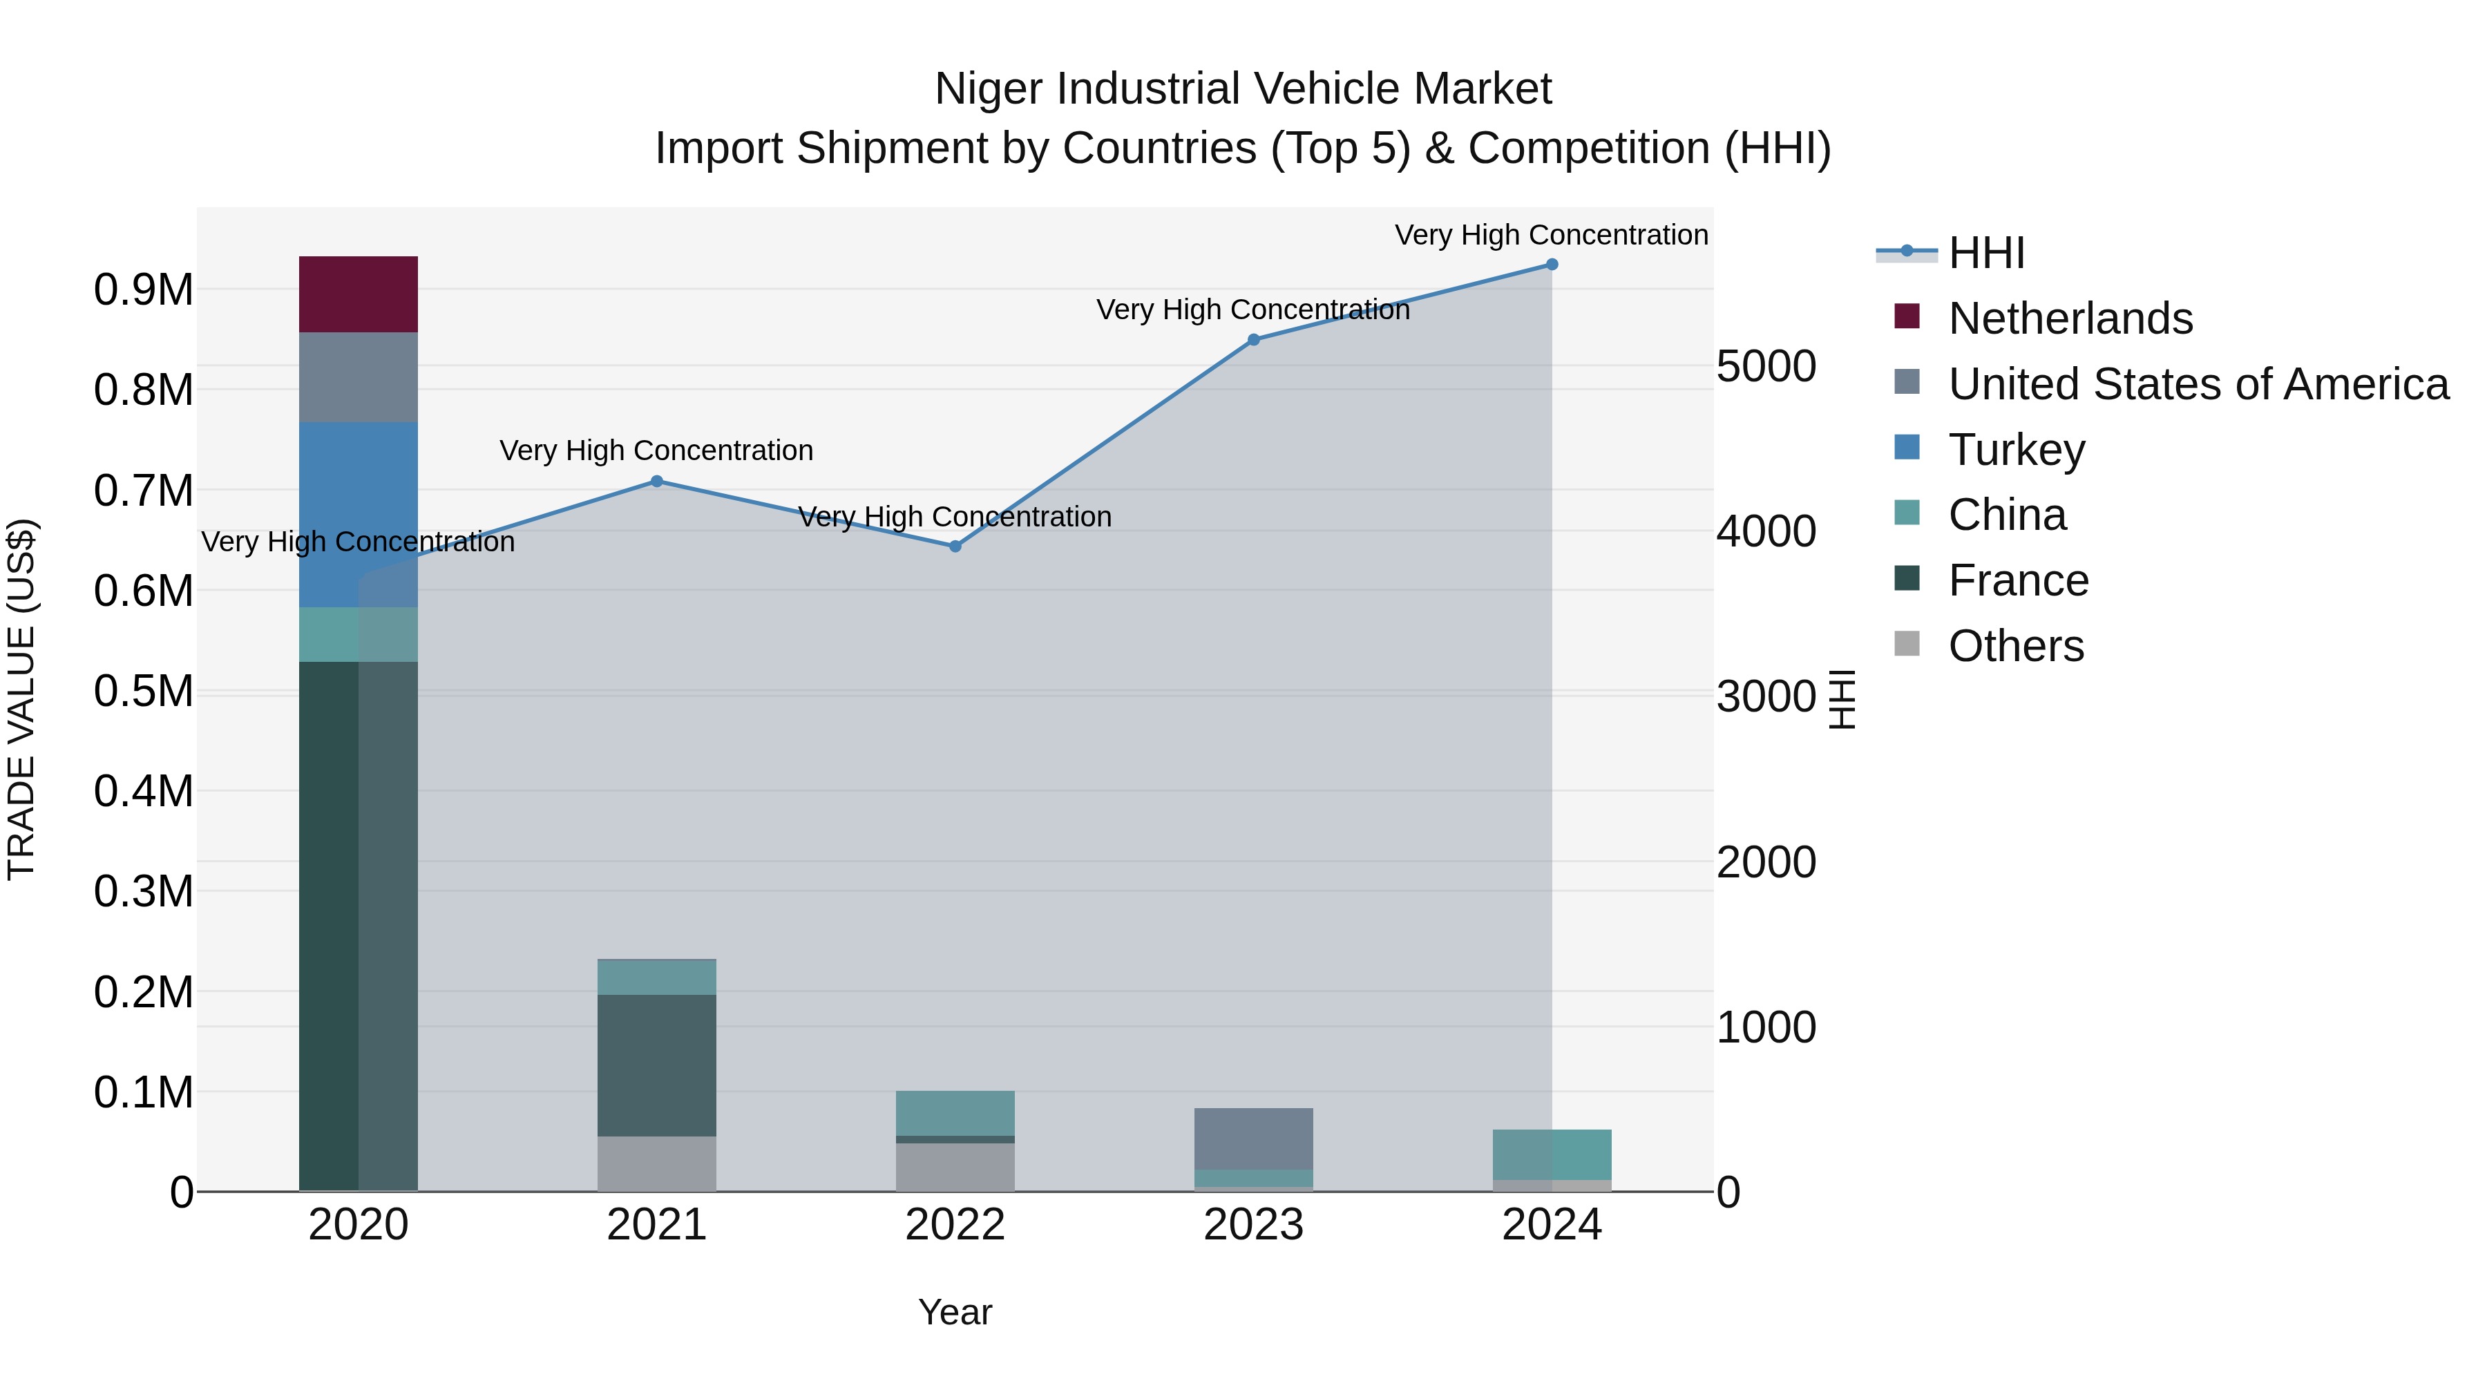Click the 1000 HHI axis tick label
This screenshot has height=1399, width=2487.
[x=1766, y=1027]
